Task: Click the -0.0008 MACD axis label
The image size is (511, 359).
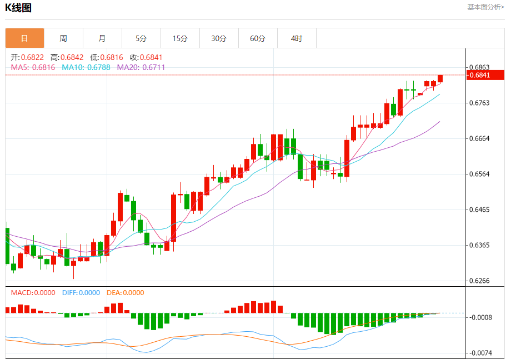Action: pyautogui.click(x=480, y=317)
